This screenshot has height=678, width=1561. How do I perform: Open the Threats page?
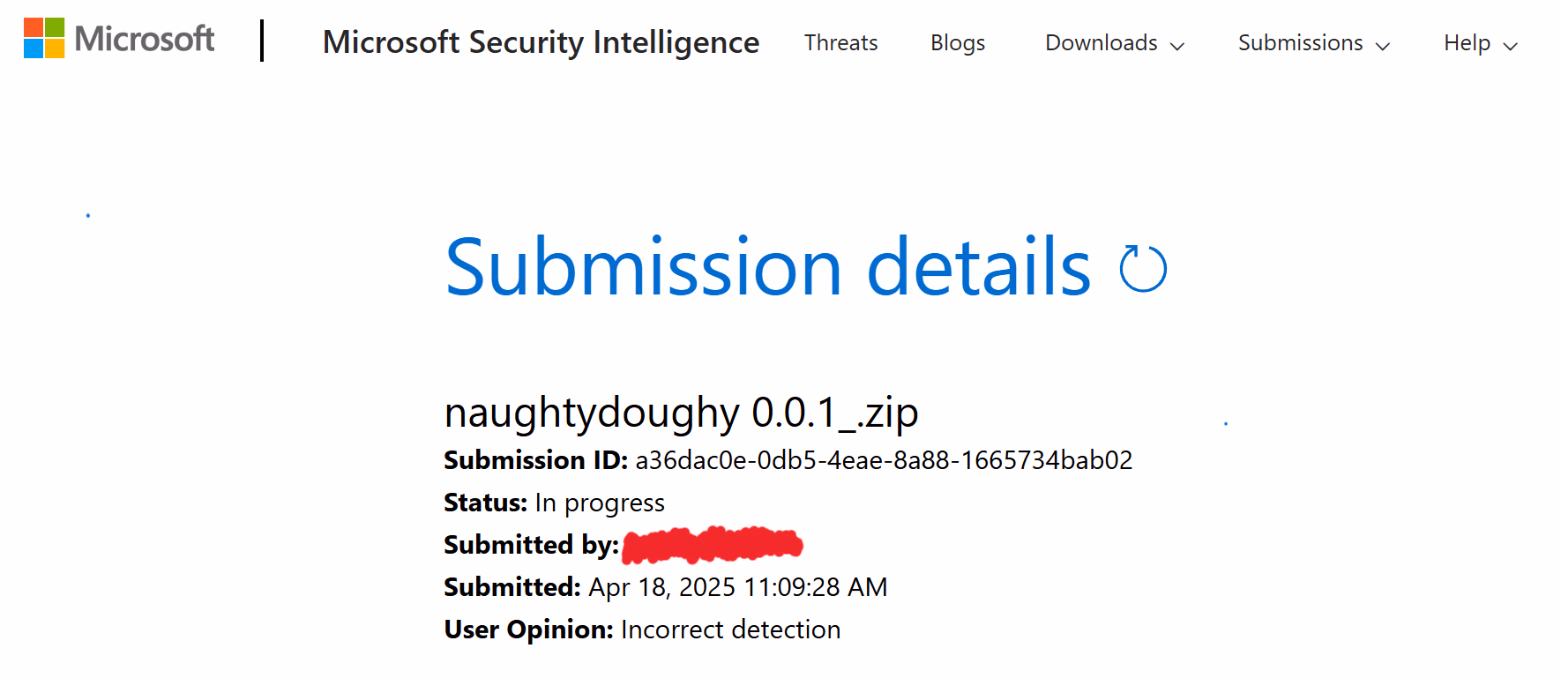coord(840,43)
